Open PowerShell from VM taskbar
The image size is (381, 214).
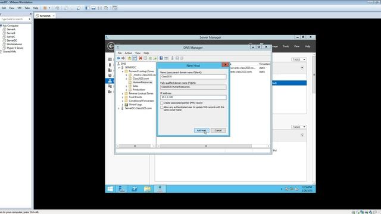tap(135, 189)
